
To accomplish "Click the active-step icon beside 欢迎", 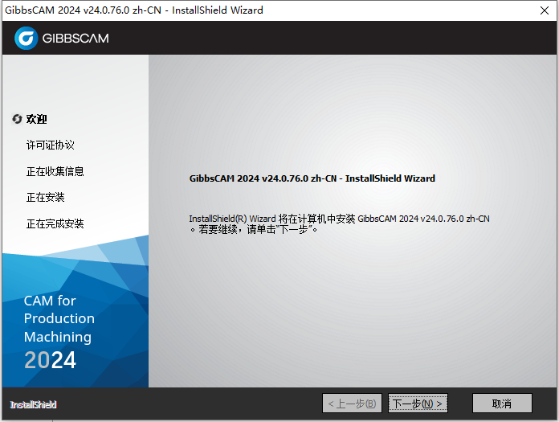I will (x=17, y=119).
